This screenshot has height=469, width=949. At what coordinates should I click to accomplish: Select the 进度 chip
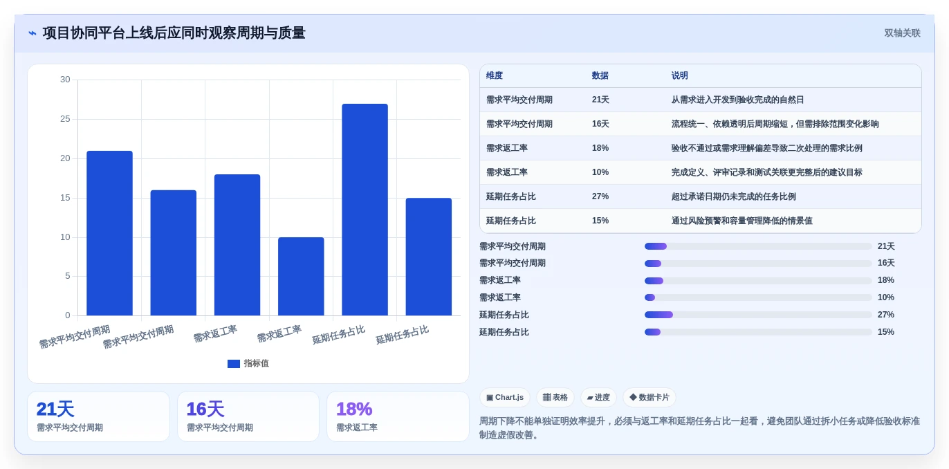click(598, 397)
